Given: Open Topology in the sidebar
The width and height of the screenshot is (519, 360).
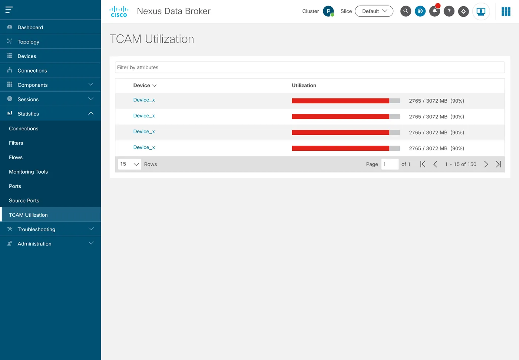Looking at the screenshot, I should (x=50, y=41).
